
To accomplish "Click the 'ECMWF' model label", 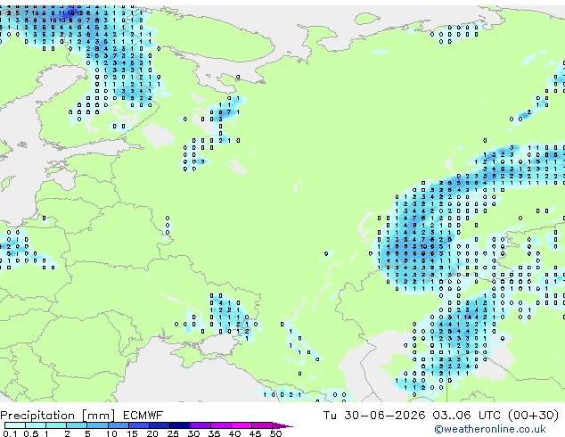I will pos(143,416).
